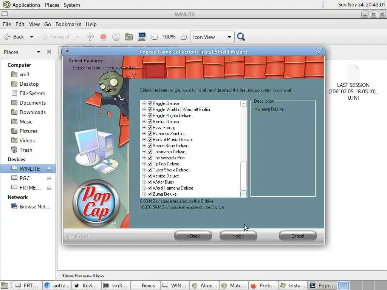
Task: Eject the PGC device
Action: point(49,178)
